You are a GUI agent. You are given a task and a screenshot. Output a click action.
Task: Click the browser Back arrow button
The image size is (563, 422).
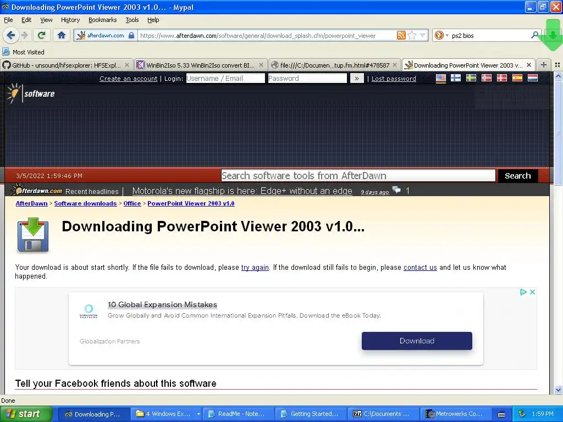[x=10, y=35]
